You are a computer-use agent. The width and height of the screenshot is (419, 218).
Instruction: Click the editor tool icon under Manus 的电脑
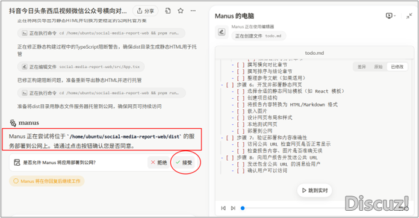coord(222,33)
